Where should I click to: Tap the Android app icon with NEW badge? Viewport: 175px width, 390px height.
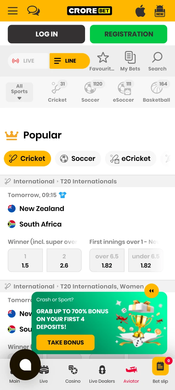pyautogui.click(x=160, y=11)
